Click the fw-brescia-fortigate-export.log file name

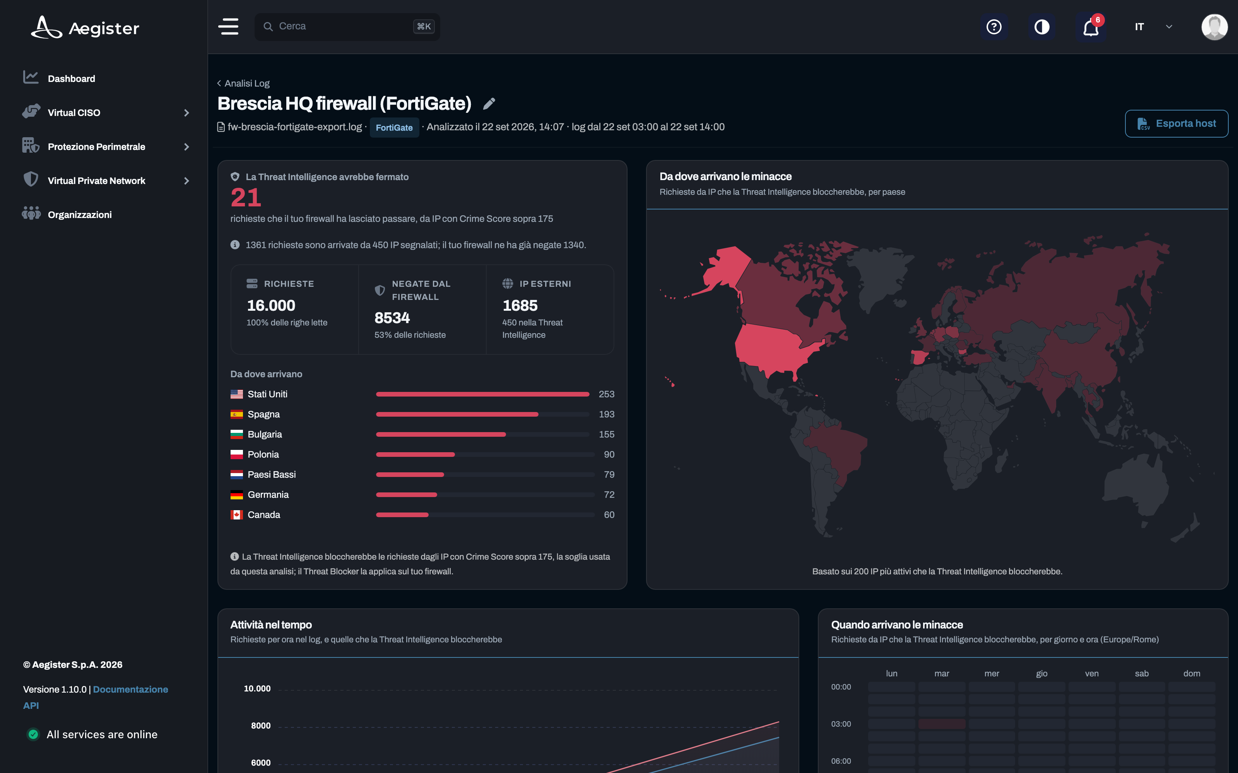[x=295, y=127]
